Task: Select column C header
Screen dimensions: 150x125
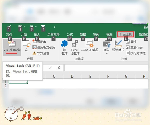Action: click(x=54, y=76)
